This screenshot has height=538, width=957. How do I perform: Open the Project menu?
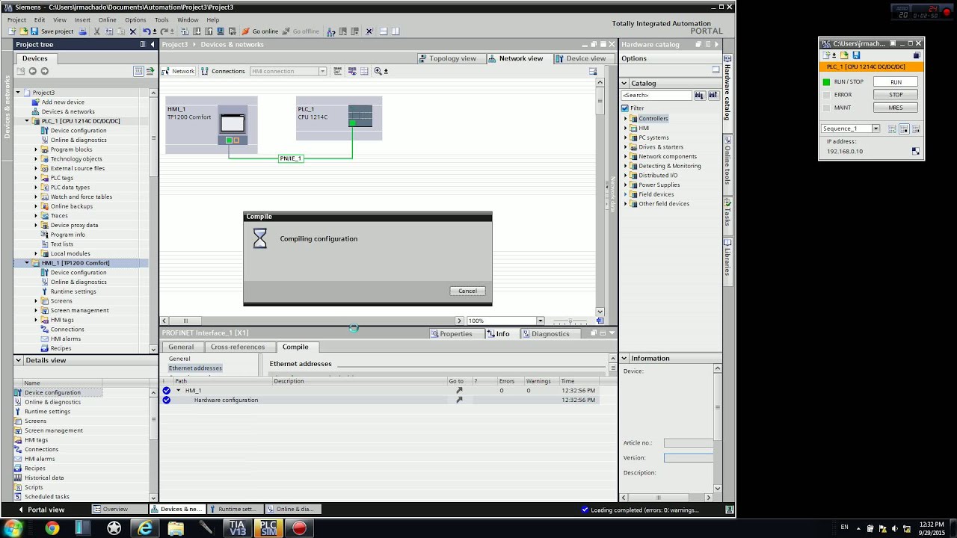[x=16, y=20]
